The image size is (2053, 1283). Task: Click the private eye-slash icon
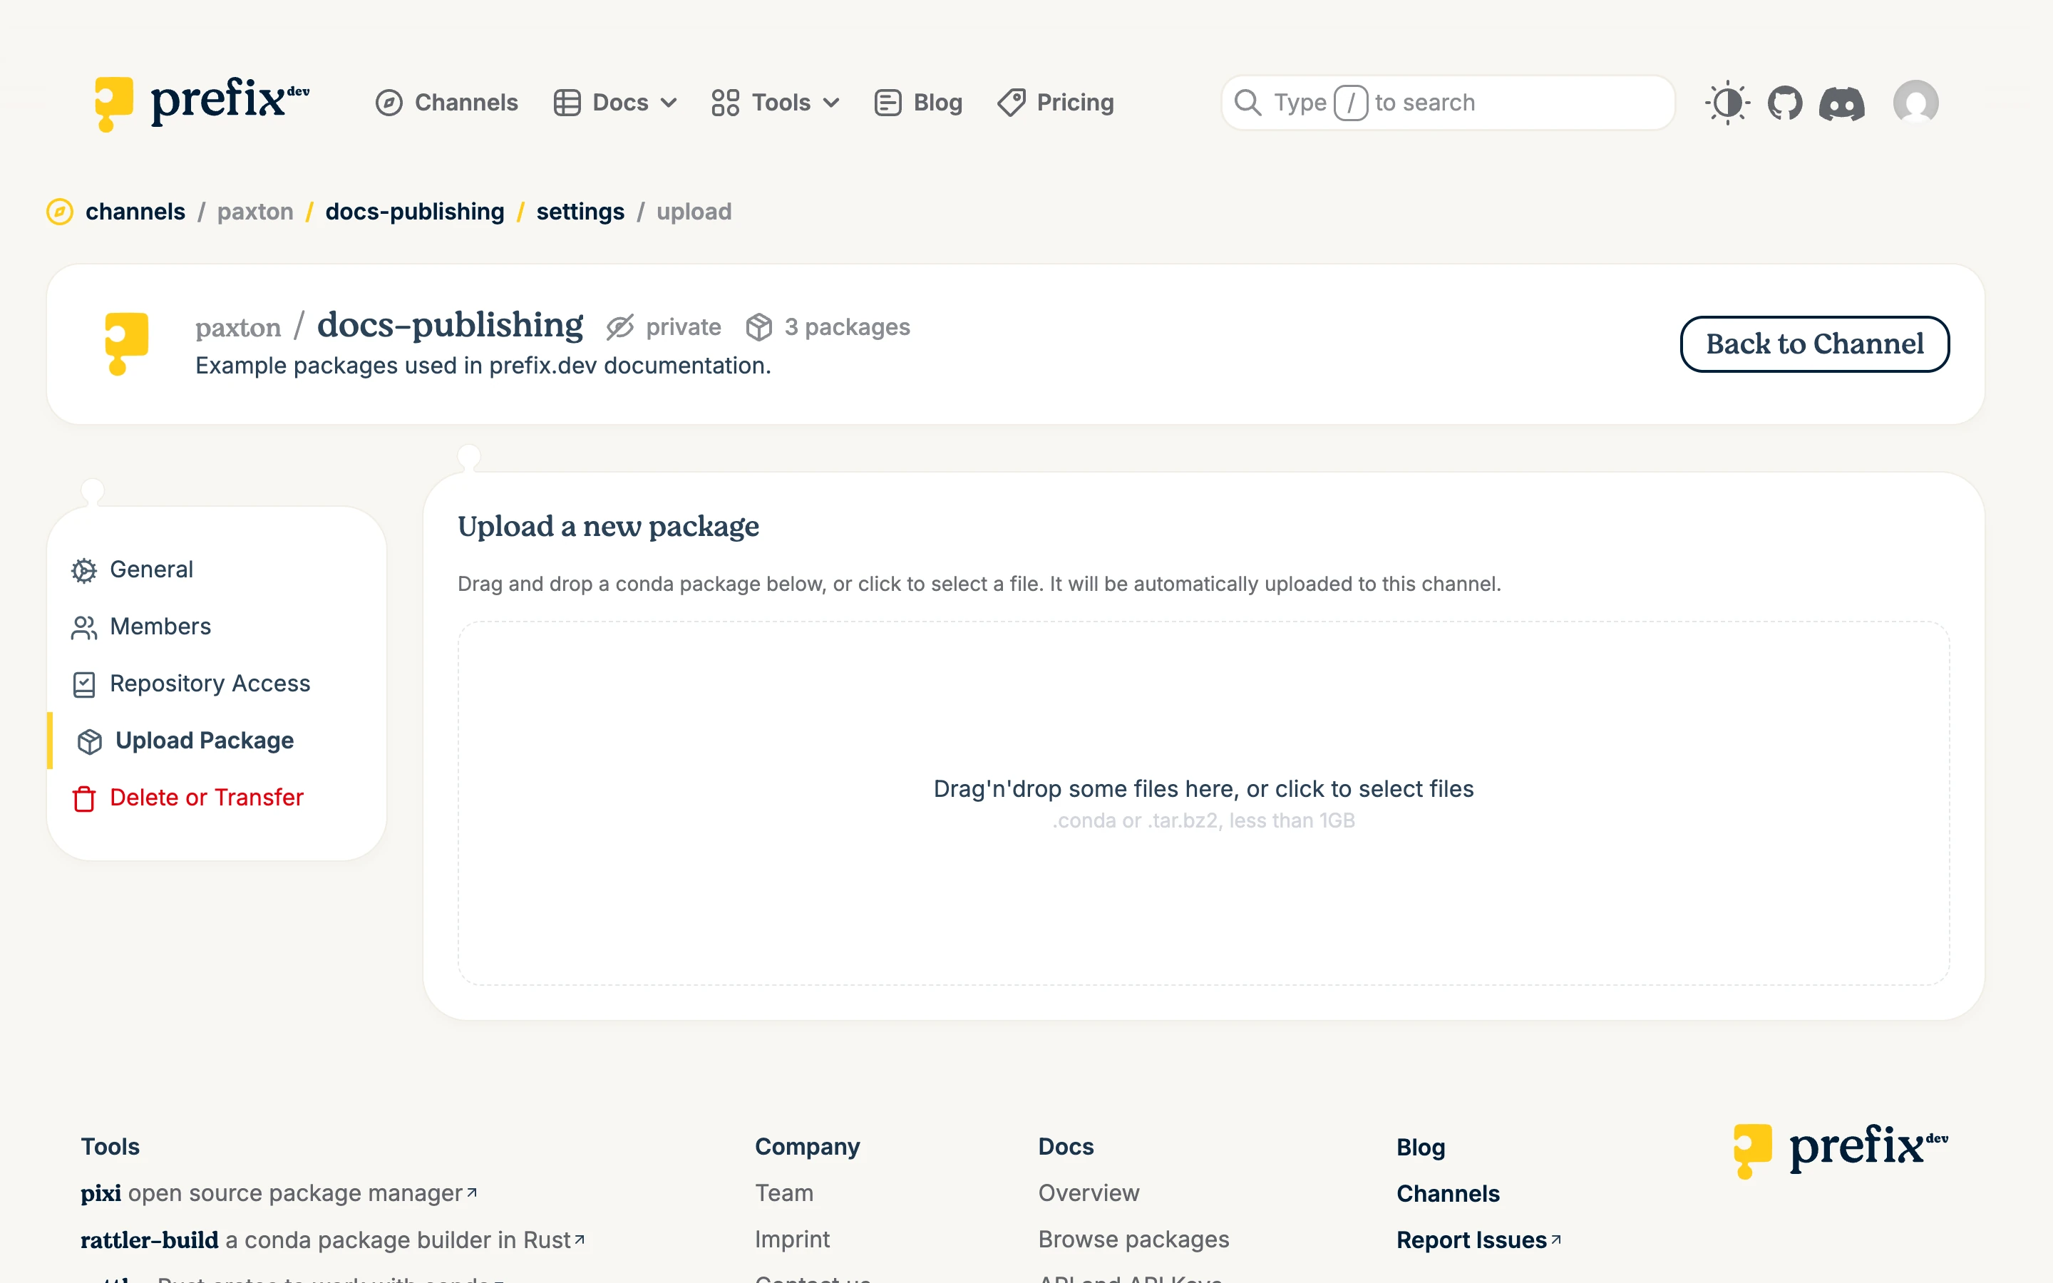[x=620, y=328]
